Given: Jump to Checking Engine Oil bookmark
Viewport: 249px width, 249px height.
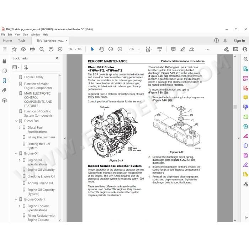Looking at the screenshot, I should coord(41,176).
